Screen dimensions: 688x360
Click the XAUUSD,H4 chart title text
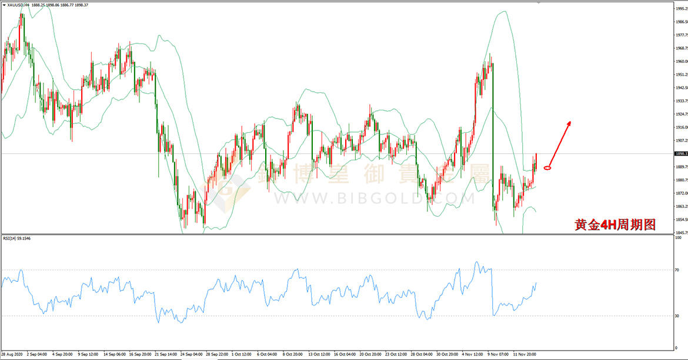point(18,5)
